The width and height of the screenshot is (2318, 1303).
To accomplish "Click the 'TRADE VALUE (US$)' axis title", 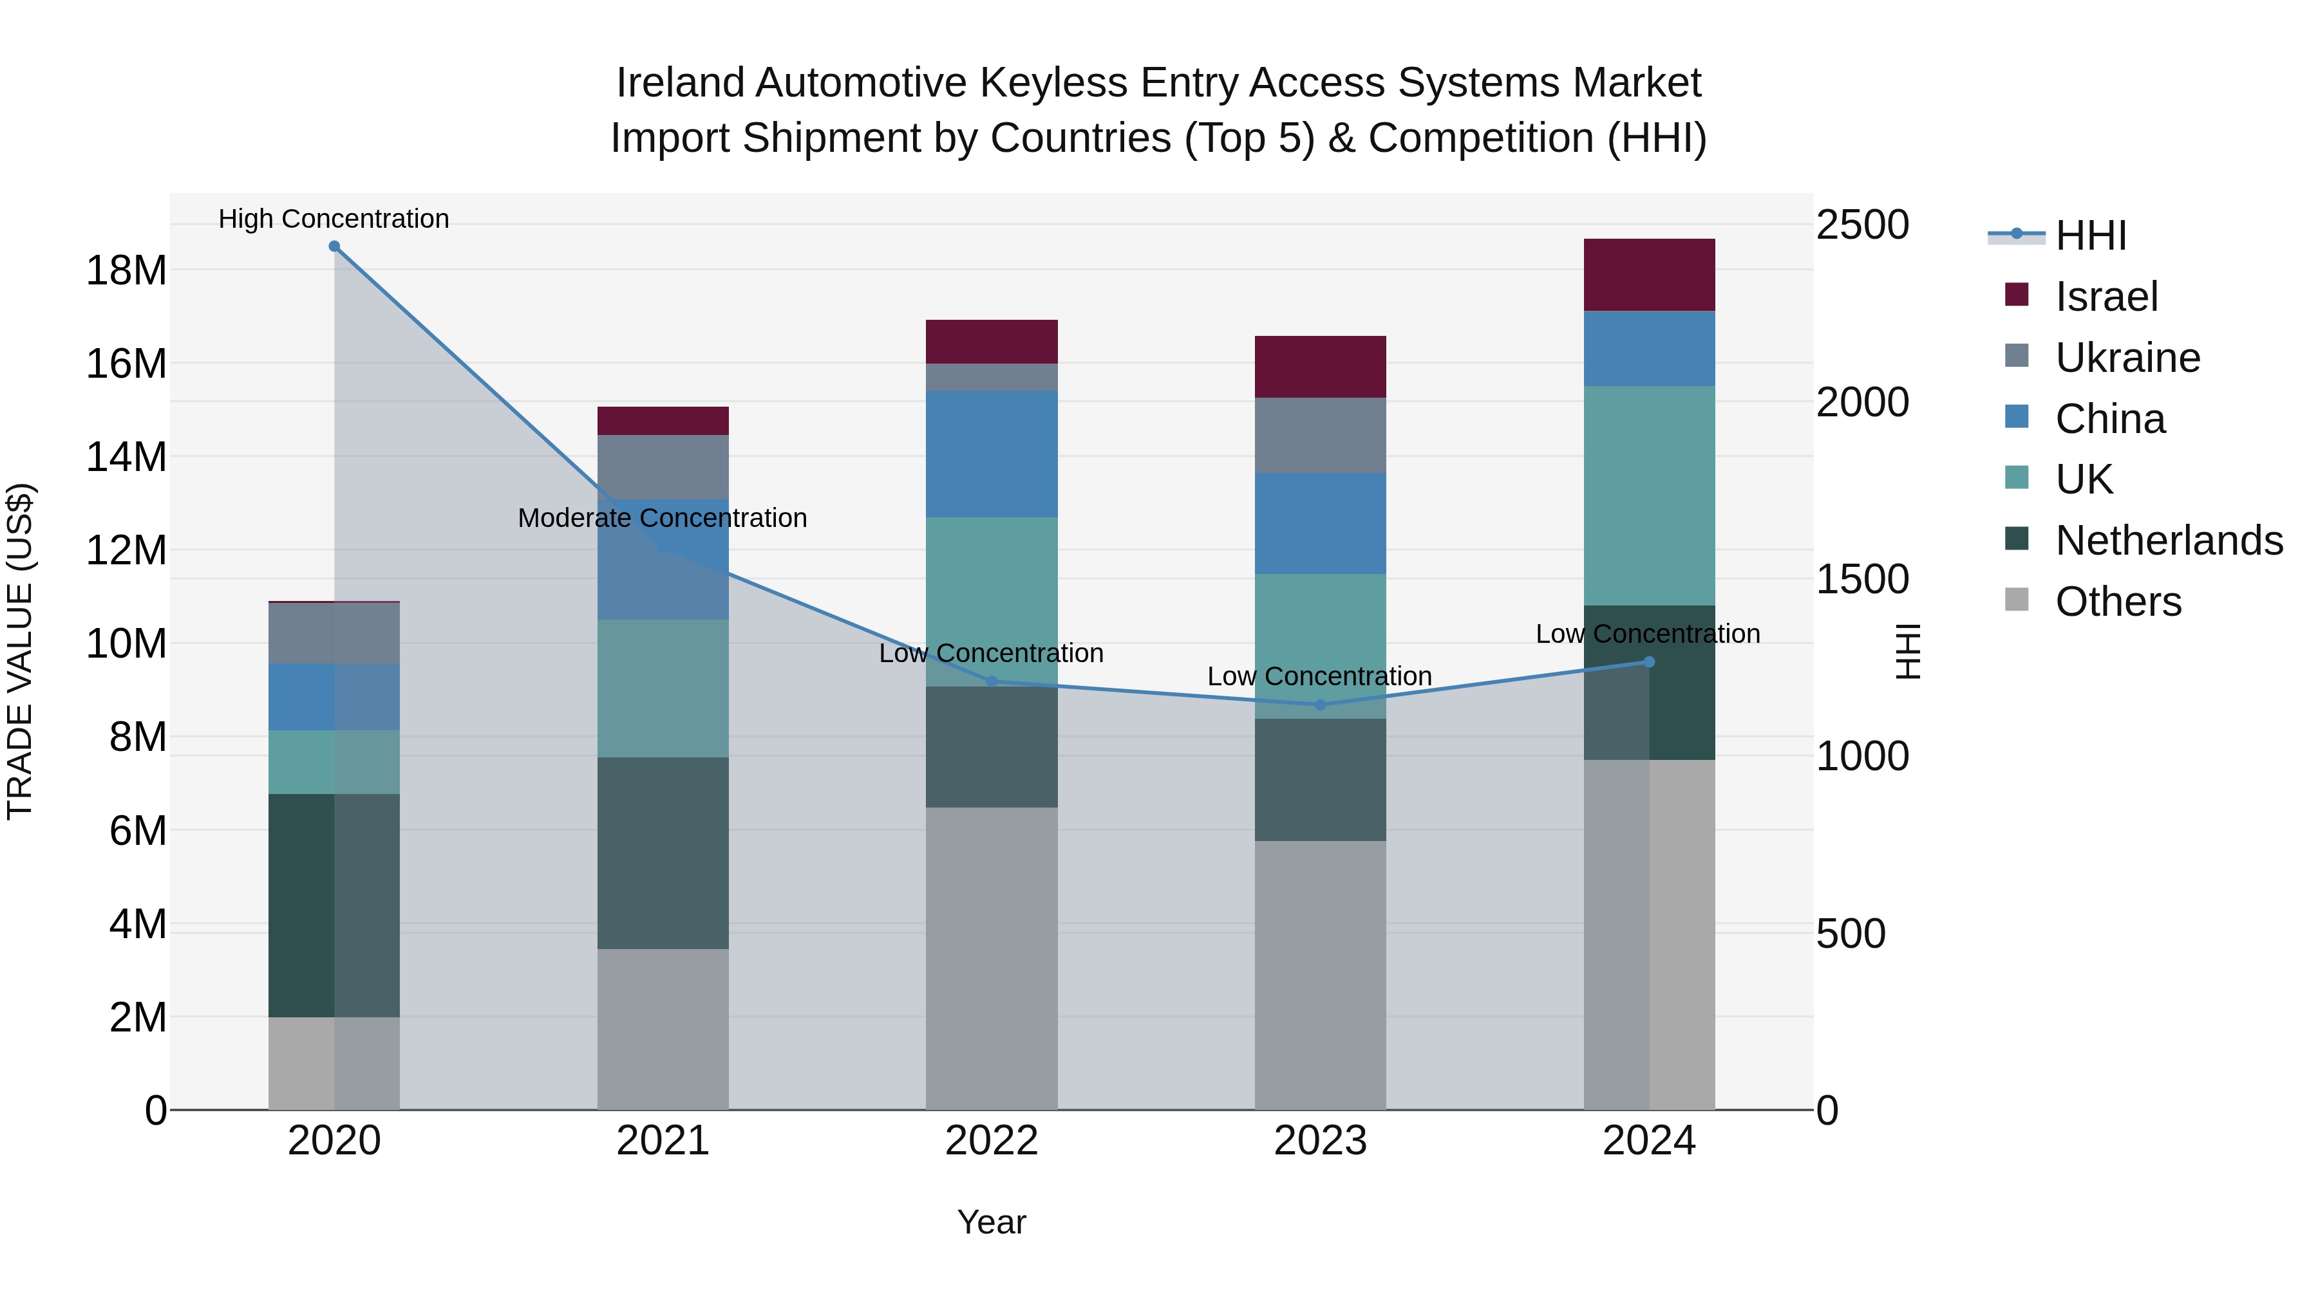I will (20, 651).
